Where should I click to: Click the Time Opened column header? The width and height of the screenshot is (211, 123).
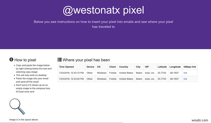pos(66,67)
